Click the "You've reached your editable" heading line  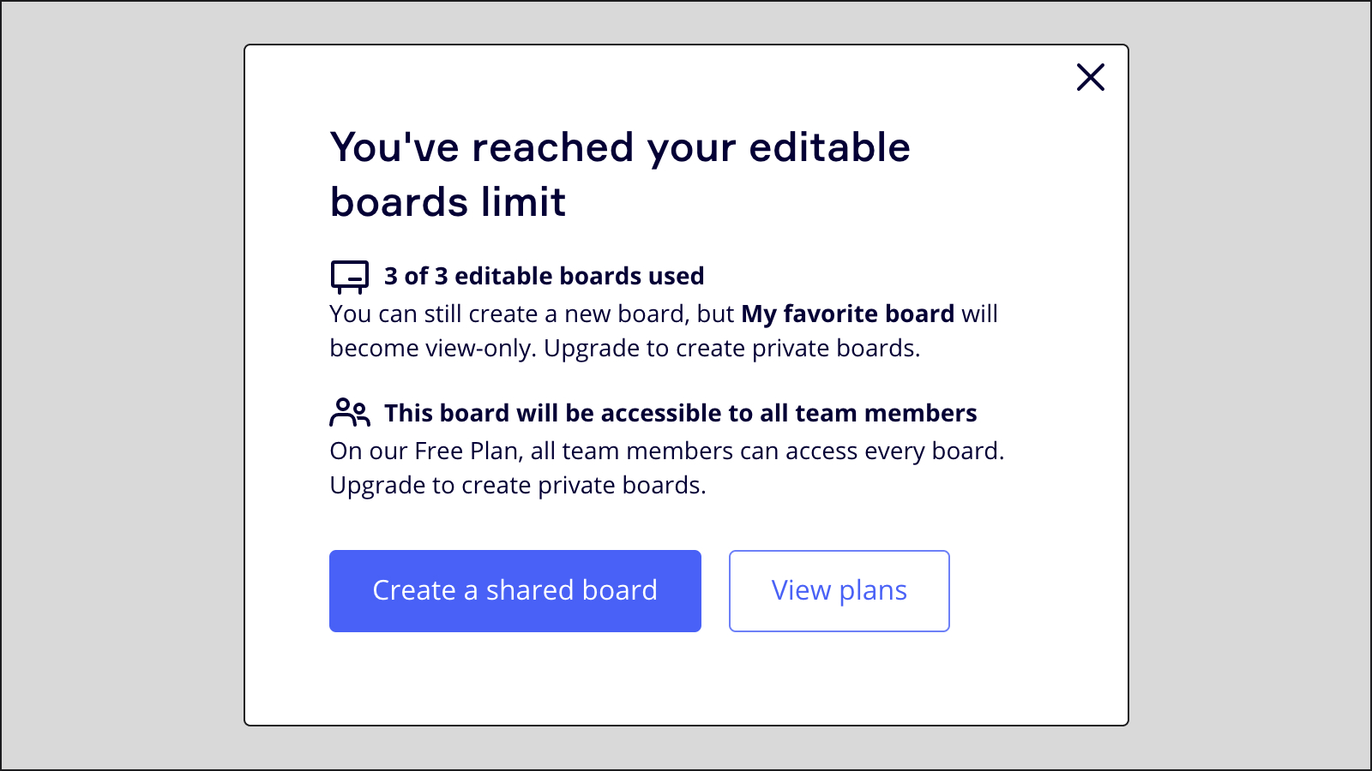coord(619,147)
